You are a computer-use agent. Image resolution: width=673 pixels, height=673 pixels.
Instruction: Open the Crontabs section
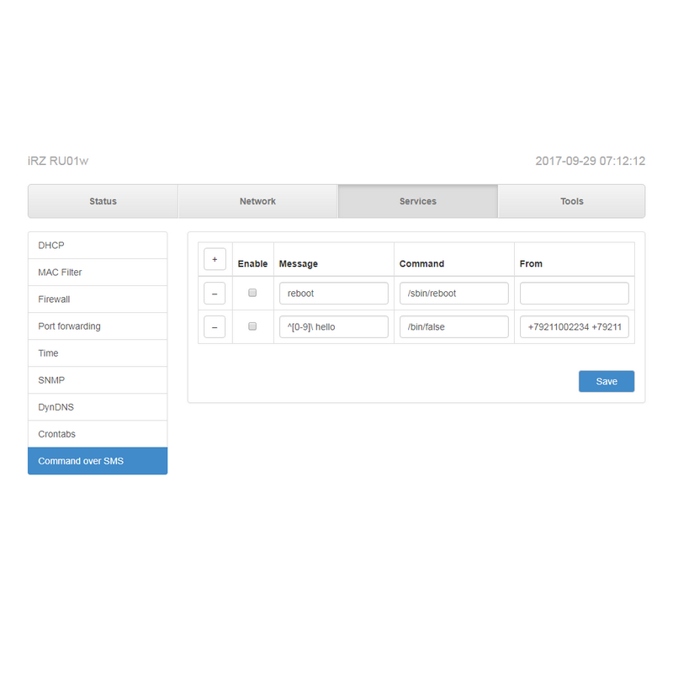pos(98,434)
